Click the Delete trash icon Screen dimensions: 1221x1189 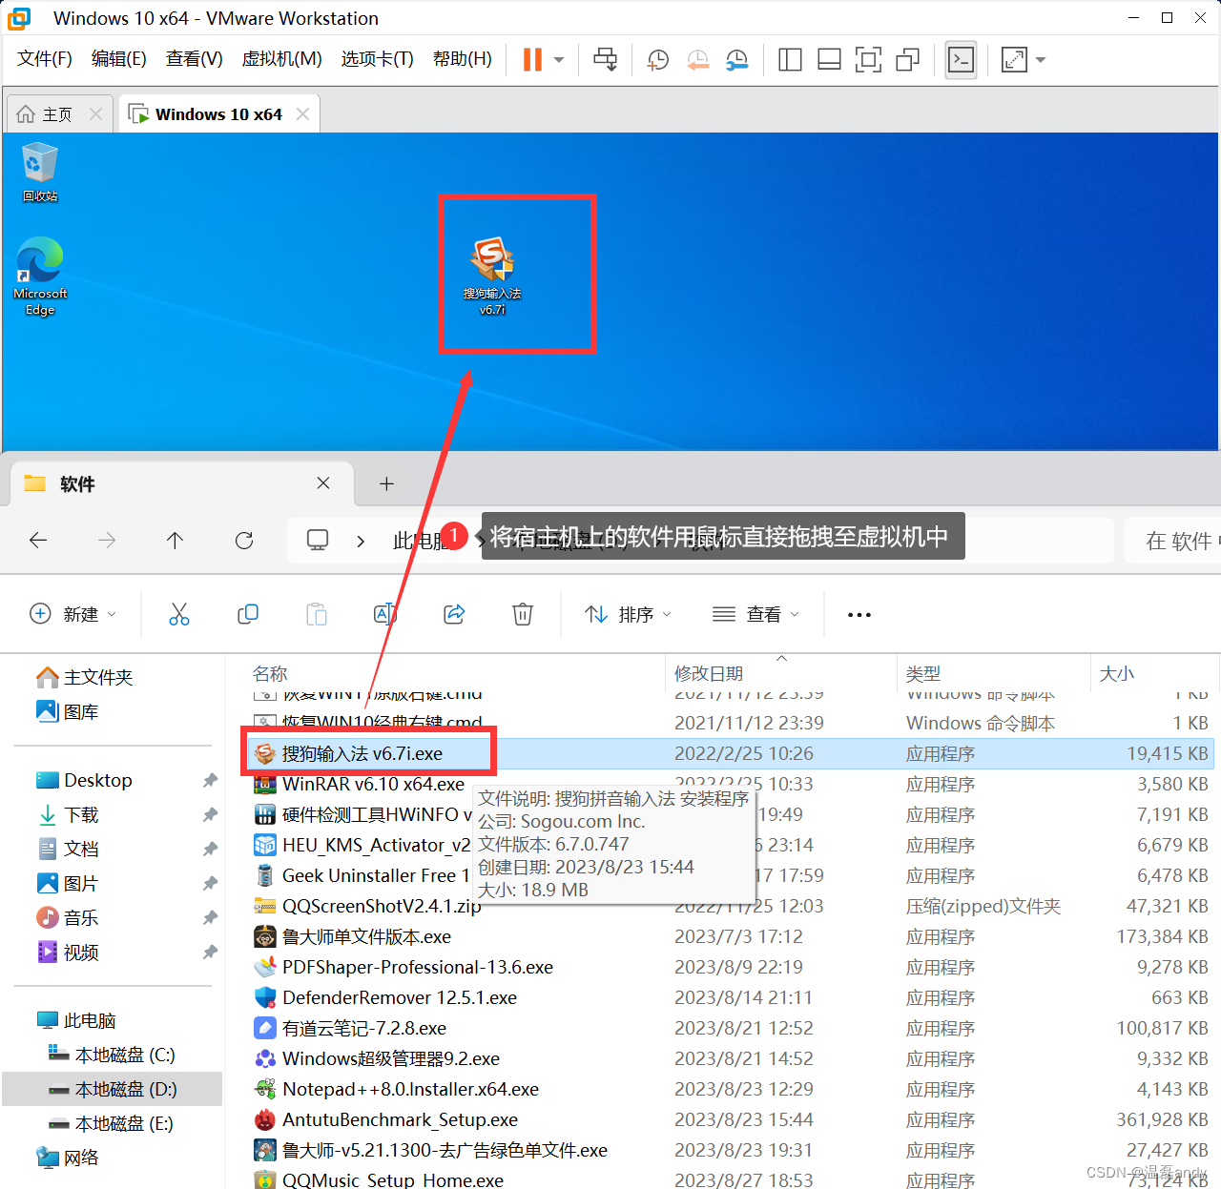523,614
